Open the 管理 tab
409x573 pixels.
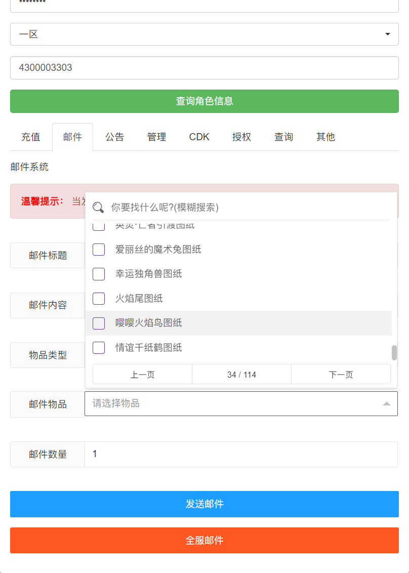(x=156, y=137)
